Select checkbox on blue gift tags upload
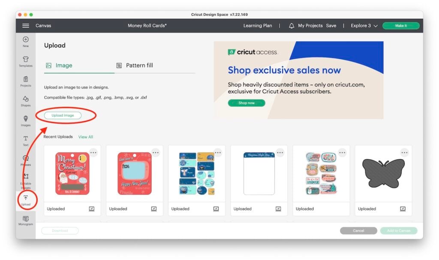Screen dimensions: 439x260 (x=216, y=209)
